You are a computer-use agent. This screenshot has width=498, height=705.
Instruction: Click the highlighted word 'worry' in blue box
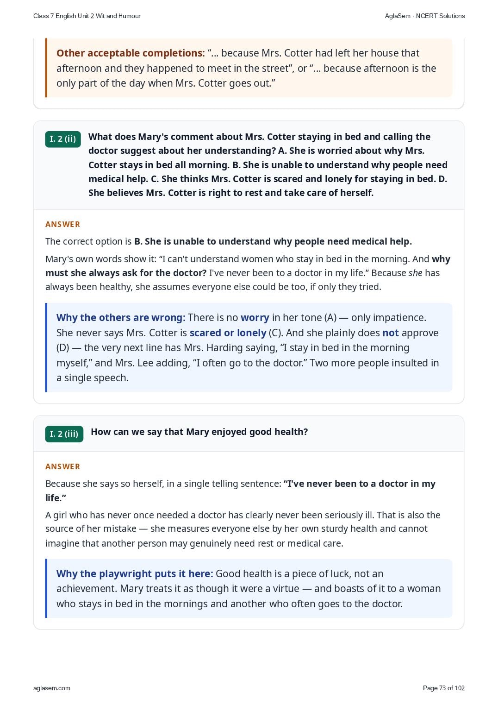255,318
